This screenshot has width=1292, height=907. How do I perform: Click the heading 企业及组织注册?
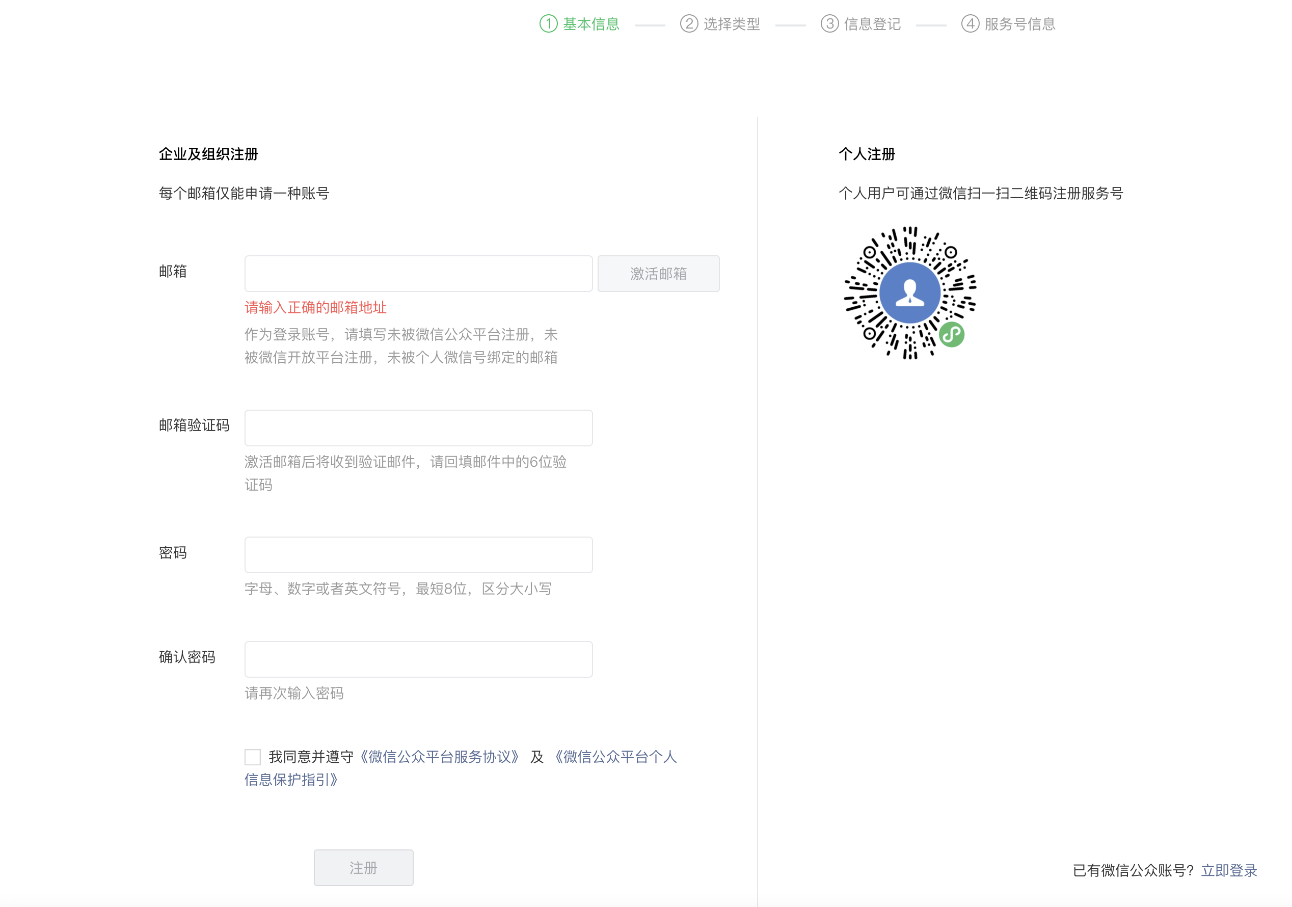[208, 154]
